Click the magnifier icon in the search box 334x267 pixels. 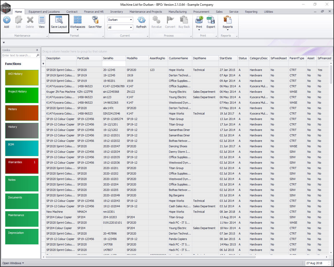38,55
